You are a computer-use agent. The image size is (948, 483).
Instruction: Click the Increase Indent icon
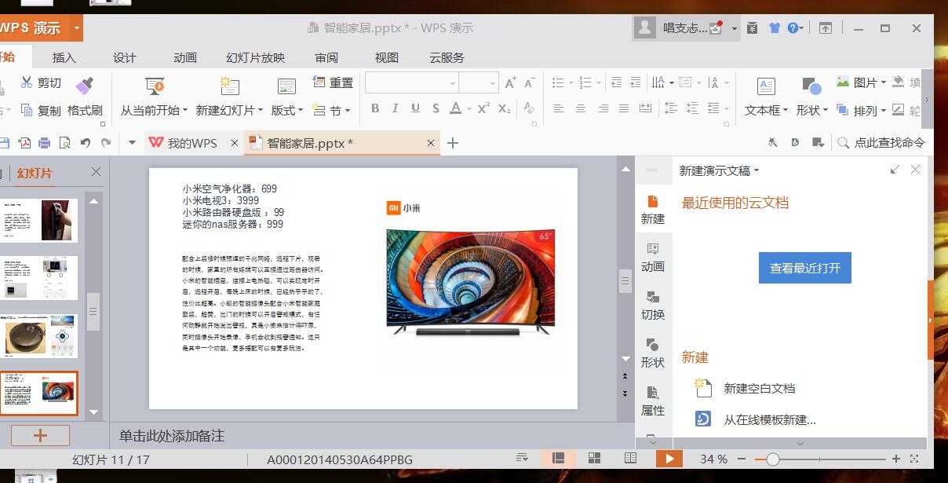pos(635,82)
